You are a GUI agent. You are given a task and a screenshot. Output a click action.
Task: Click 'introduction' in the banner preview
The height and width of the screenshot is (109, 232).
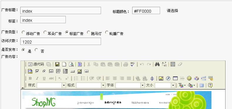[86, 103]
